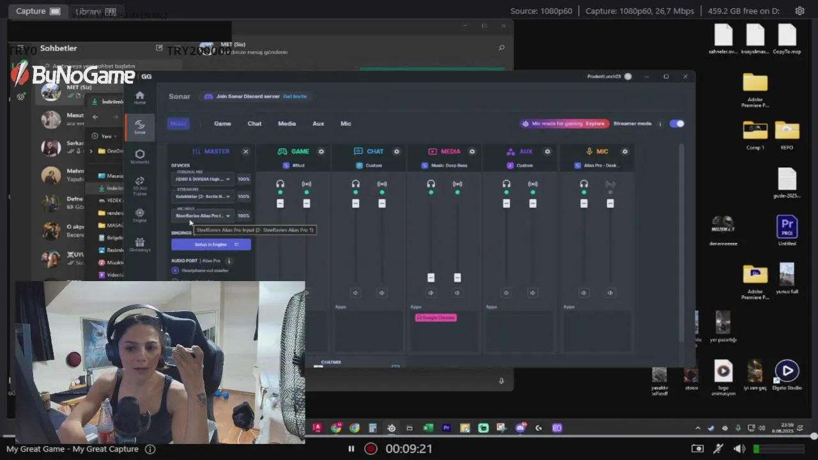This screenshot has height=460, width=818.
Task: Switch to the Mixer tab
Action: 179,124
